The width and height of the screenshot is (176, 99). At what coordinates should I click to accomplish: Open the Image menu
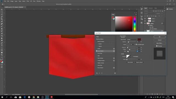[x=12, y=1]
